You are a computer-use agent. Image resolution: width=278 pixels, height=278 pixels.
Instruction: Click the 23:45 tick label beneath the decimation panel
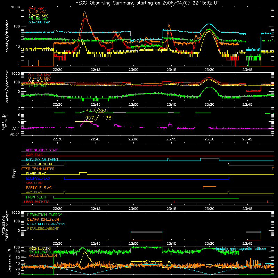click(x=247, y=244)
